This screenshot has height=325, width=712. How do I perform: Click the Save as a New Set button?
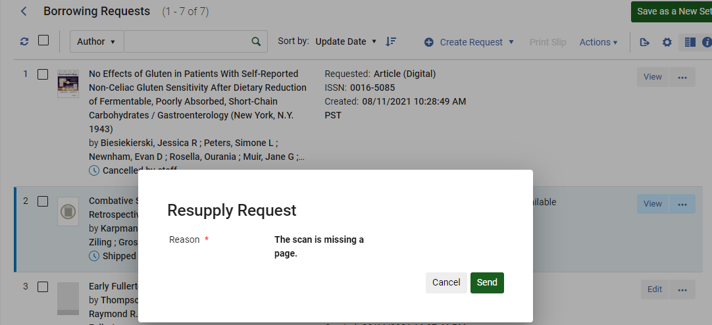click(x=673, y=11)
